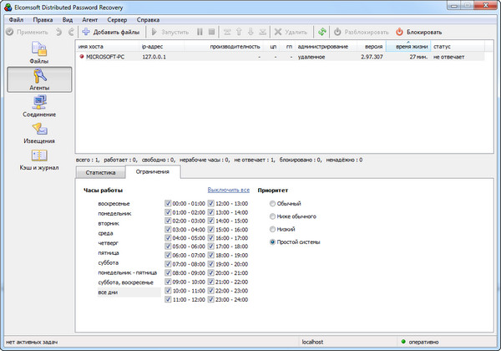Switch to the Статистика tab
The image size is (501, 351).
99,172
